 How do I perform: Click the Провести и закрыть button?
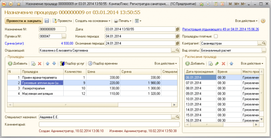[24, 21]
